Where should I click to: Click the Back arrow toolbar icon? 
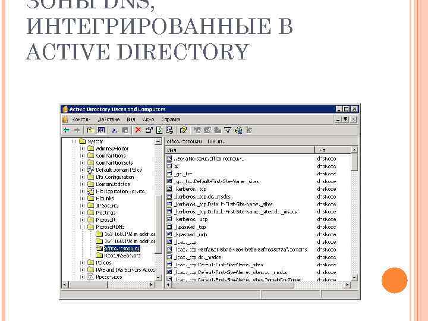click(67, 130)
